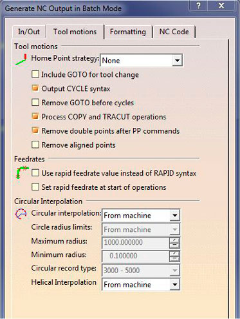240x319 pixels.
Task: Decrease Minimum radius with down arrow
Action: coord(174,259)
